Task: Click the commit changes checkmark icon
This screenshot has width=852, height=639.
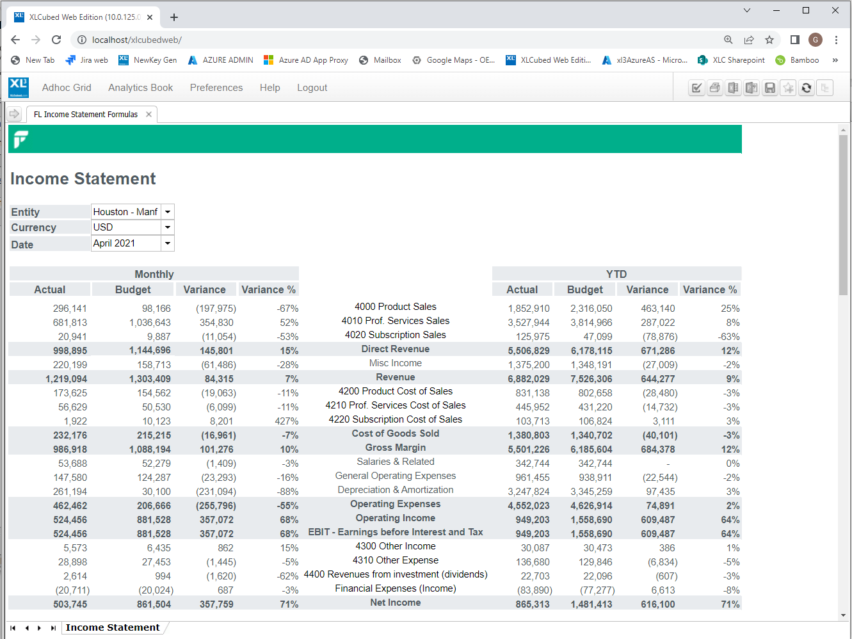Action: tap(696, 88)
